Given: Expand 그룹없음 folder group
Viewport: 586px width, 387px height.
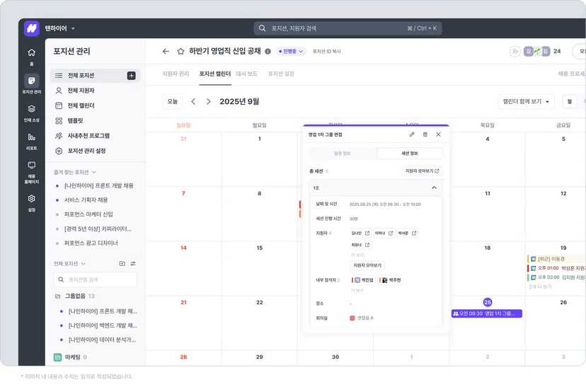Looking at the screenshot, I should point(74,296).
